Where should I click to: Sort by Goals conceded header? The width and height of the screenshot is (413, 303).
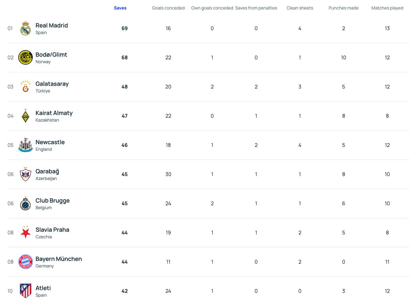[168, 8]
